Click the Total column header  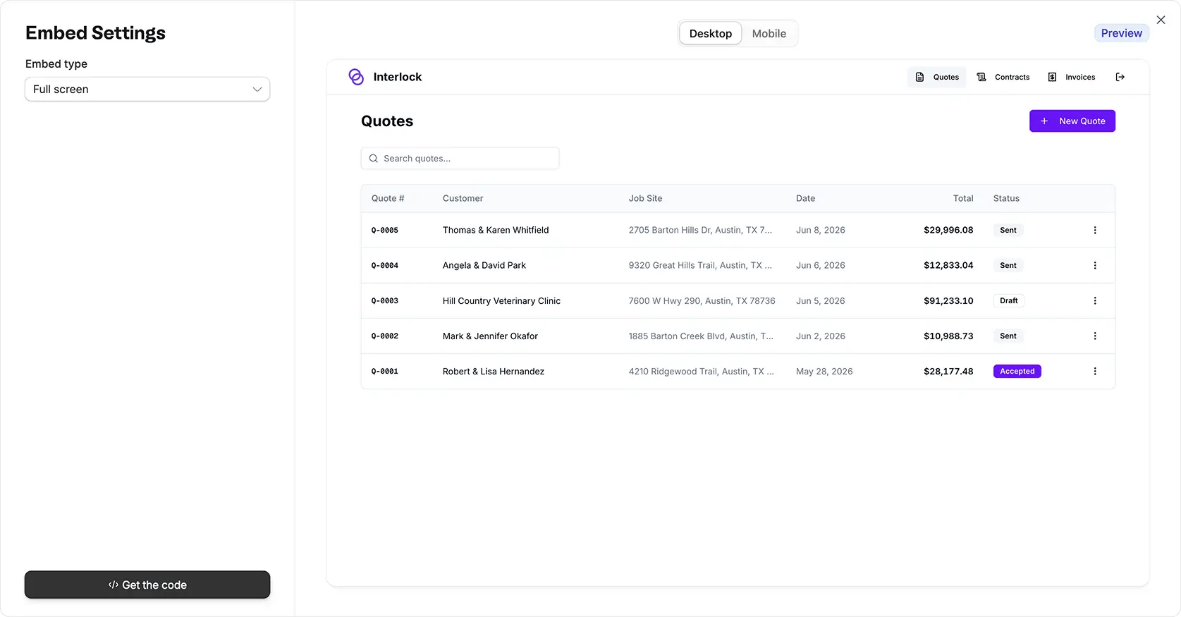(x=963, y=198)
